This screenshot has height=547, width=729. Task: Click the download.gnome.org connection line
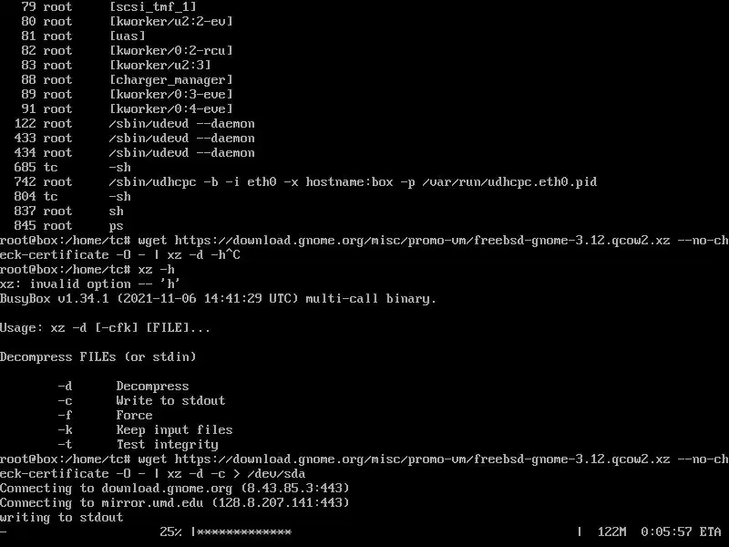[x=174, y=489]
